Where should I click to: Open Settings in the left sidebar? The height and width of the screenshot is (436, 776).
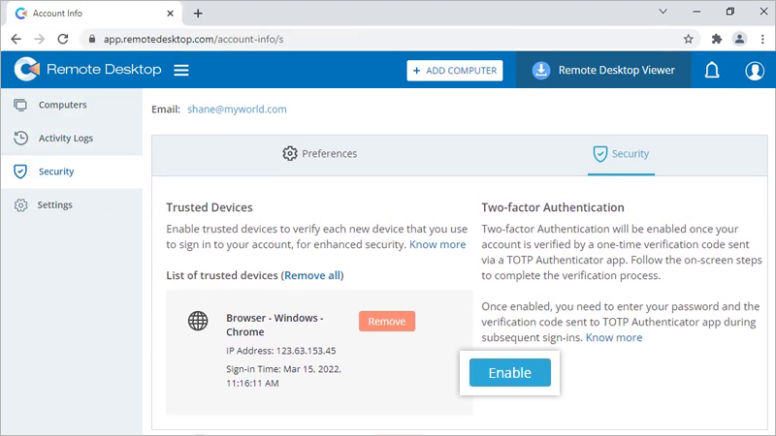coord(54,205)
